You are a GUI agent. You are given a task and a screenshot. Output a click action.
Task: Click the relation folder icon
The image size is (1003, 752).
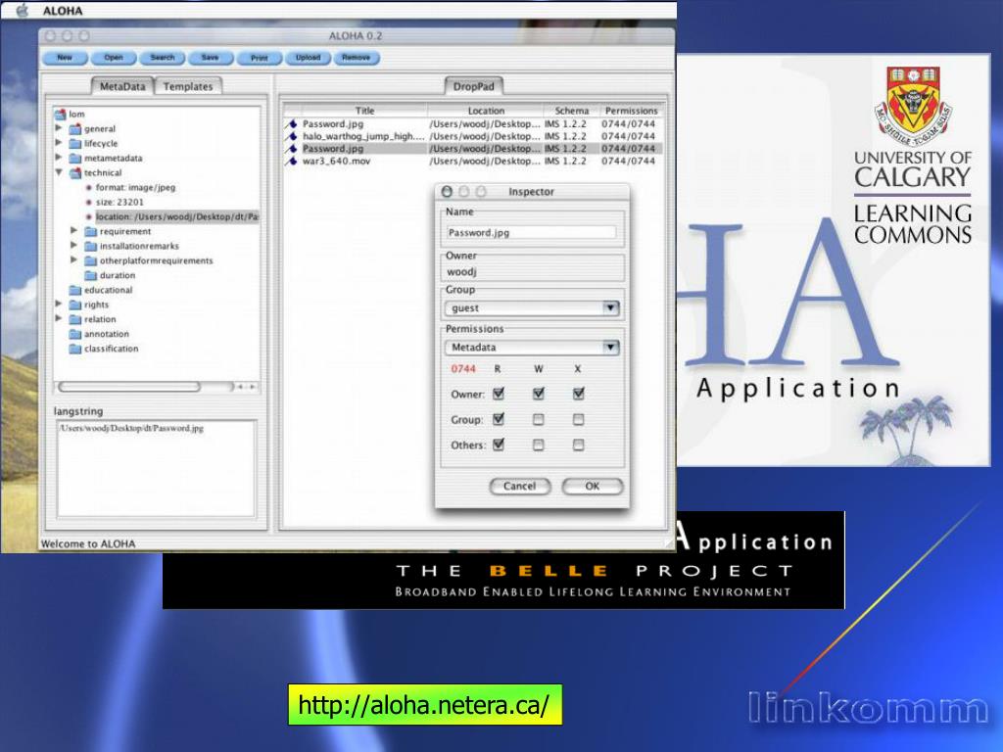click(x=74, y=320)
